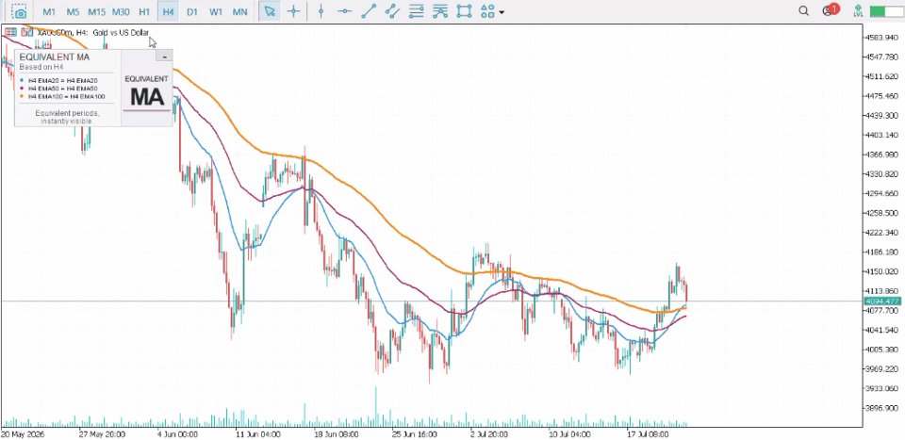
Task: Pick the vertical line drawing tool
Action: (321, 11)
